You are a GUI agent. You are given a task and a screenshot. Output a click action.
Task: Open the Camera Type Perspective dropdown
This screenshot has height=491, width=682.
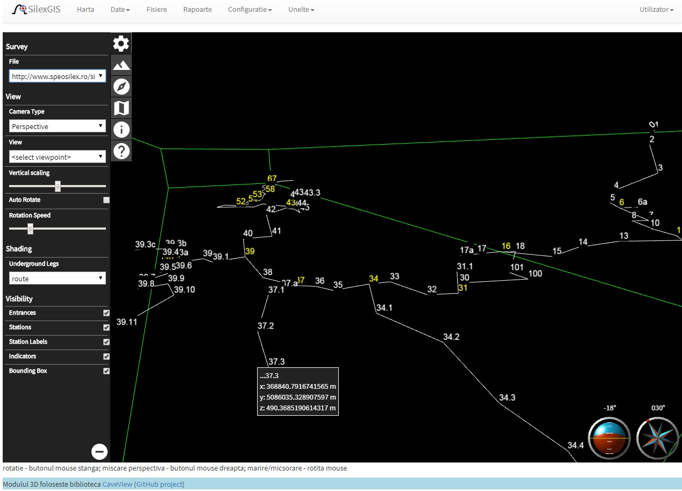coord(57,126)
